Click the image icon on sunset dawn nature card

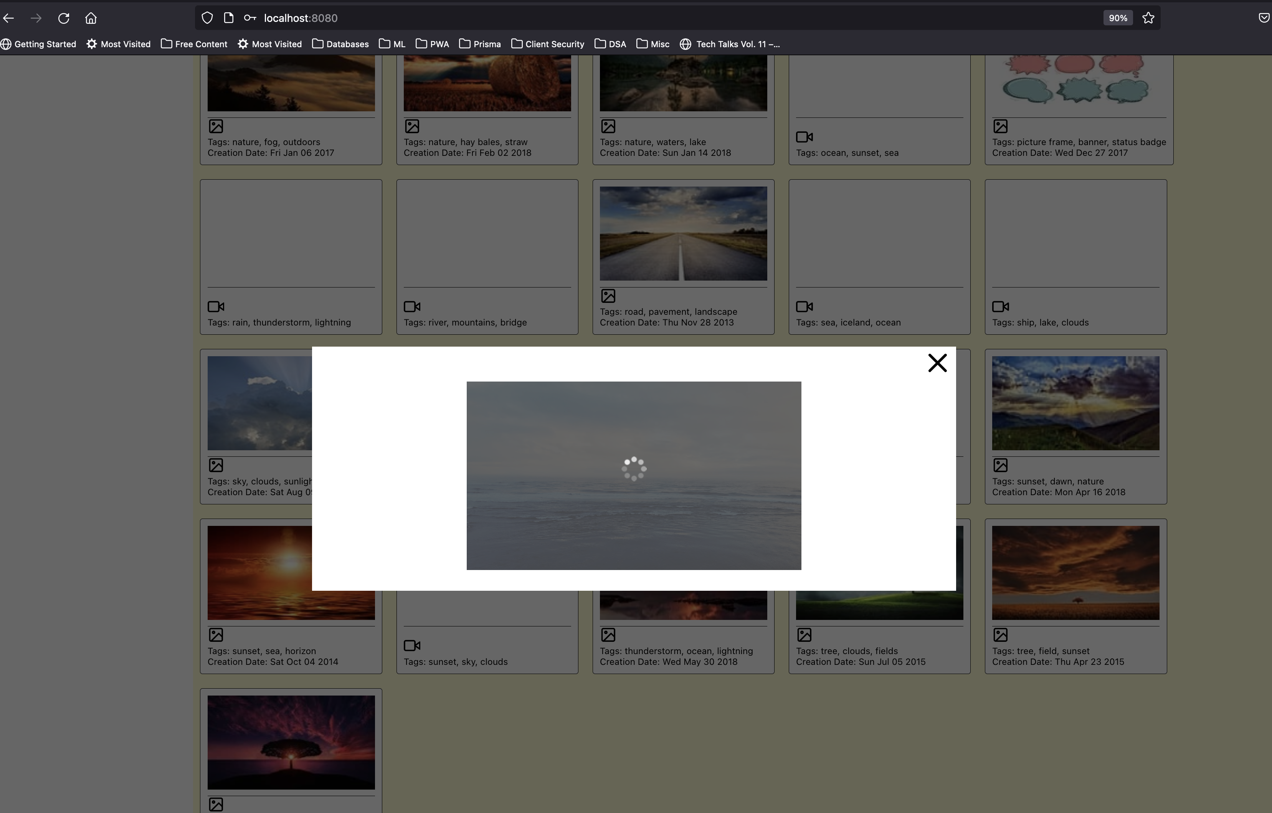(x=1000, y=465)
